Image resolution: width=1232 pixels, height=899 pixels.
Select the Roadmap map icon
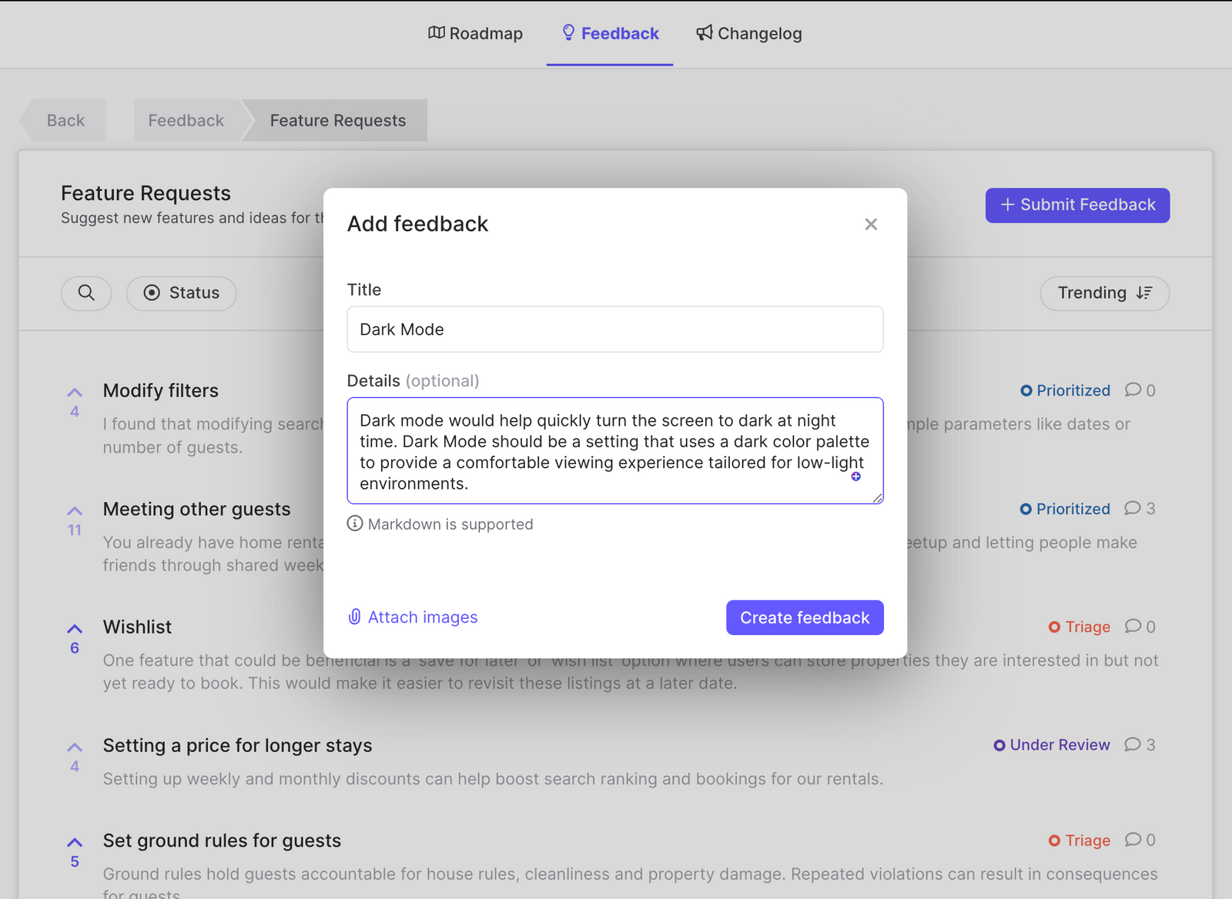coord(436,33)
